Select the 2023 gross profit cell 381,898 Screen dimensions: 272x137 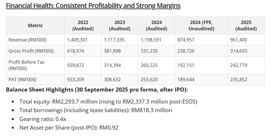[112, 51]
